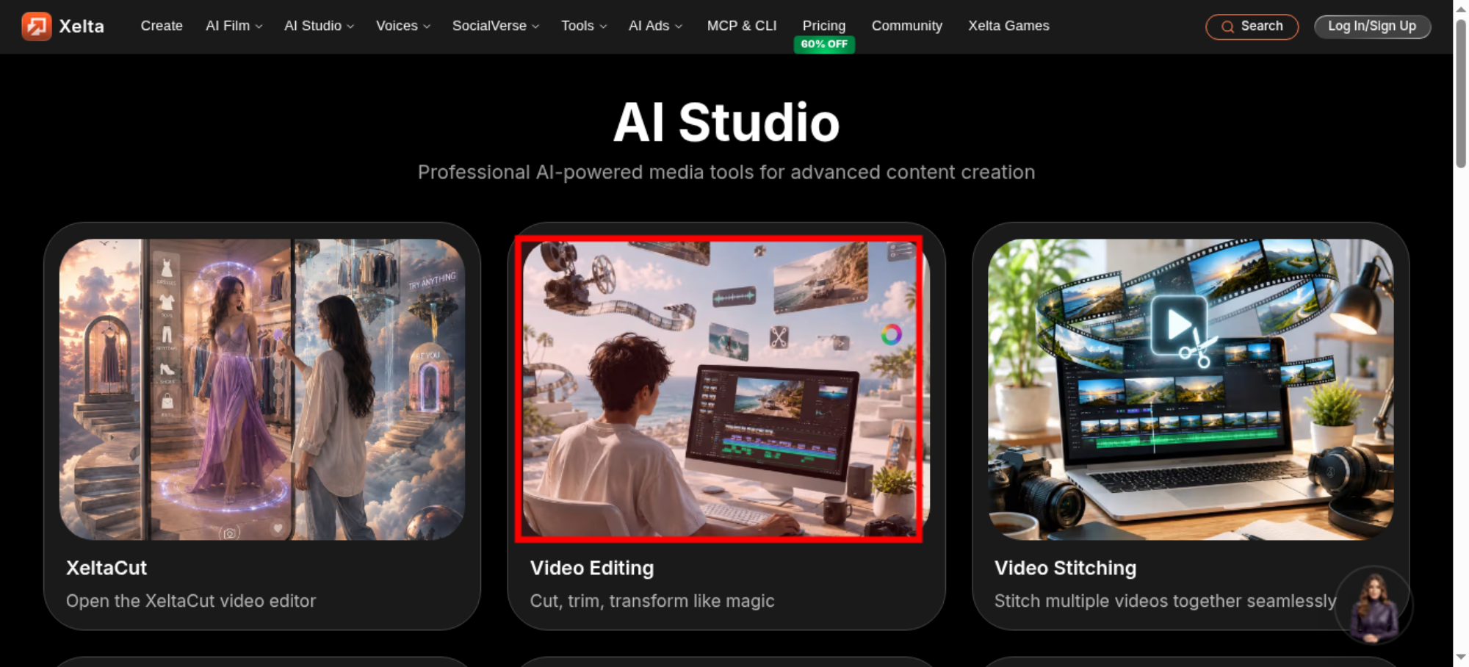This screenshot has width=1469, height=667.
Task: Open the SocialVerse dropdown menu
Action: click(x=496, y=26)
